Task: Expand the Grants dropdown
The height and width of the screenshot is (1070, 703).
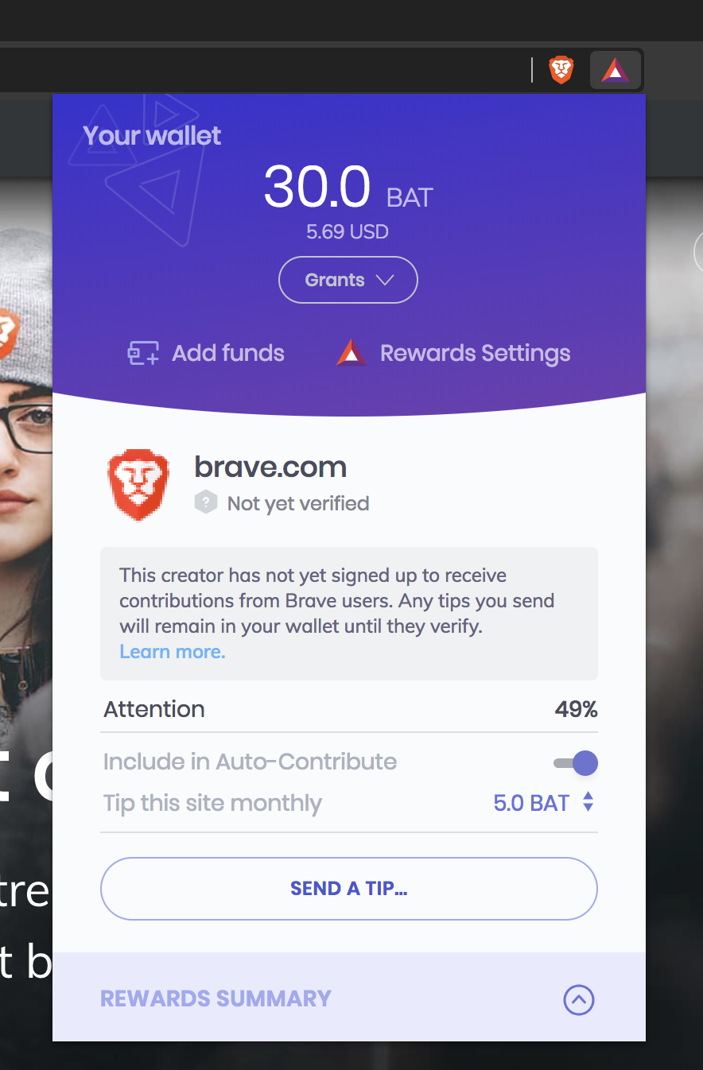Action: point(348,280)
